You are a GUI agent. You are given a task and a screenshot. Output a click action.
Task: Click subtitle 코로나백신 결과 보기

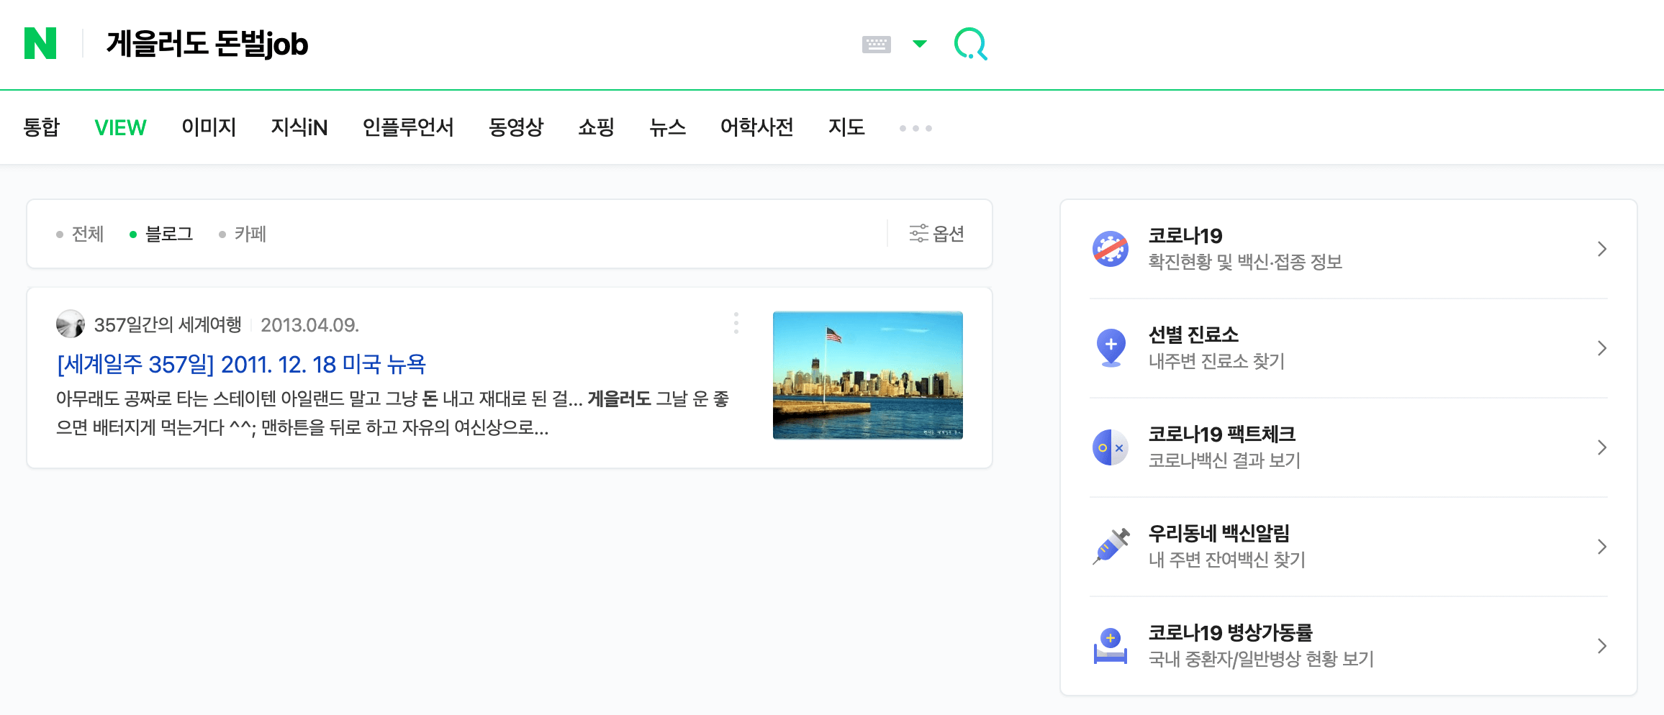1224,460
